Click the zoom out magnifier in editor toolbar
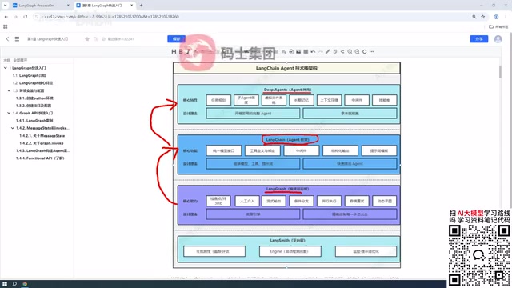 click(x=358, y=51)
